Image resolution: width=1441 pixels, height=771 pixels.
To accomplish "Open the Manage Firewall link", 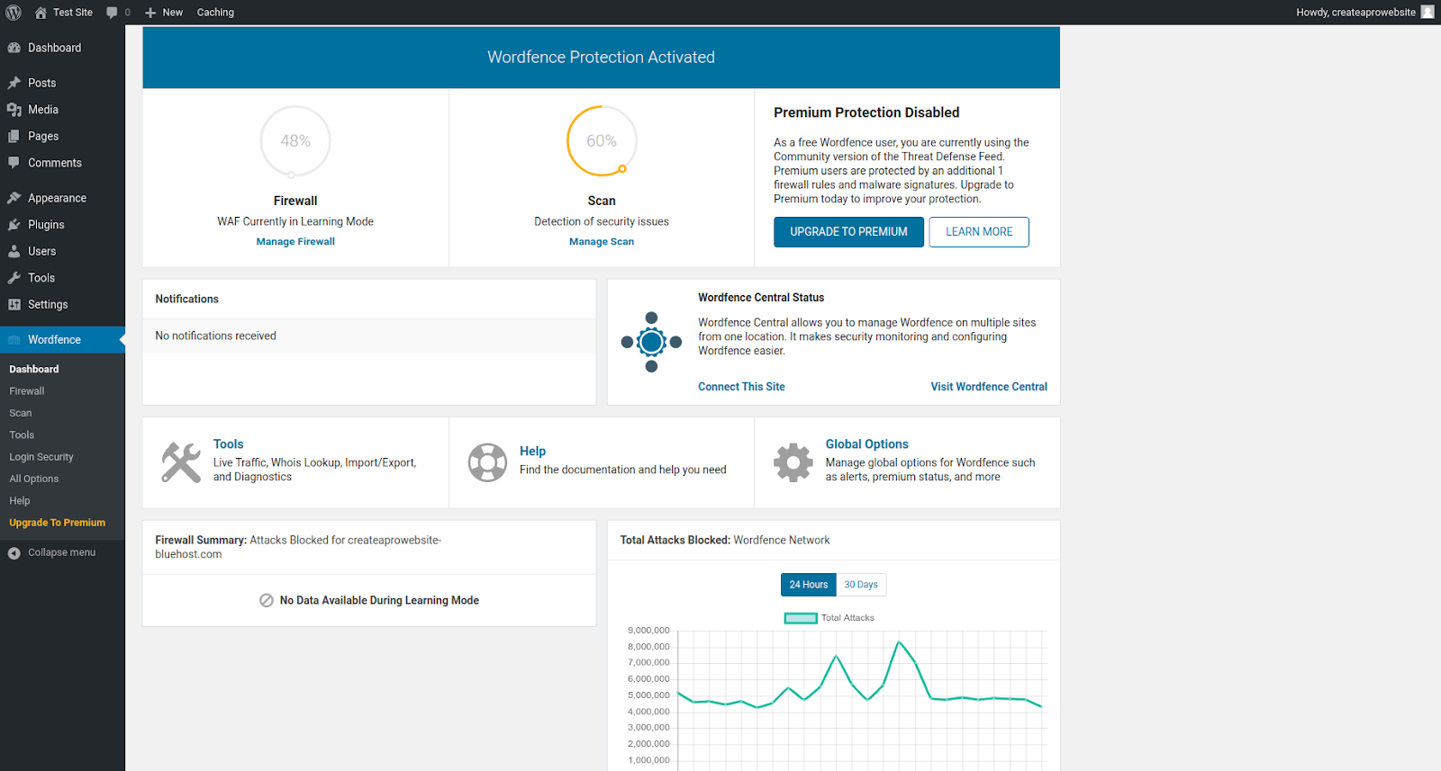I will 295,241.
